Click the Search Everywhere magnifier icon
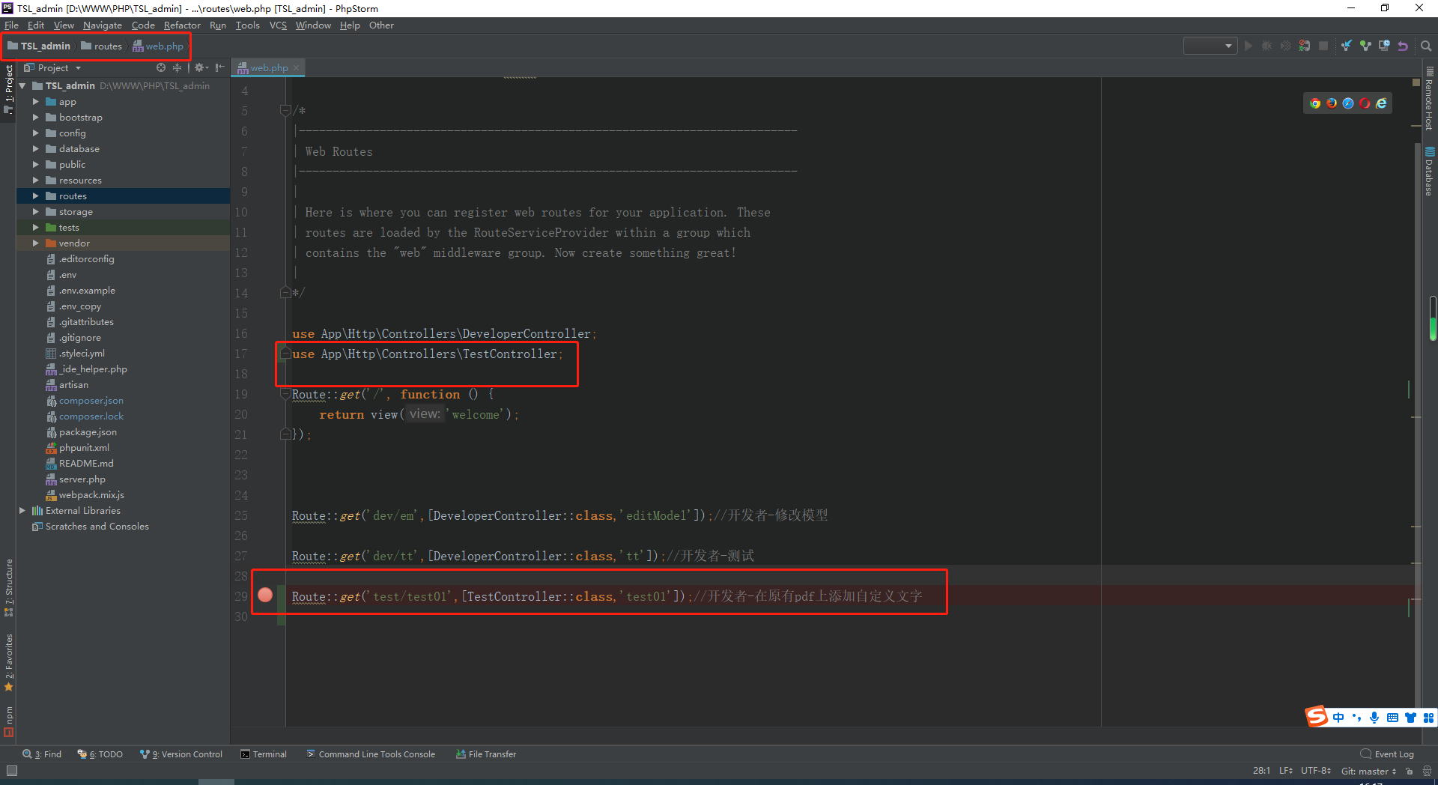This screenshot has width=1438, height=785. pos(1426,46)
